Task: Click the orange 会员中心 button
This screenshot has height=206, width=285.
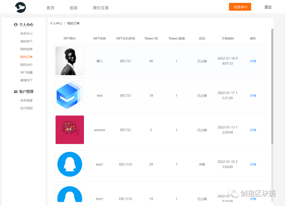Action: click(x=240, y=7)
